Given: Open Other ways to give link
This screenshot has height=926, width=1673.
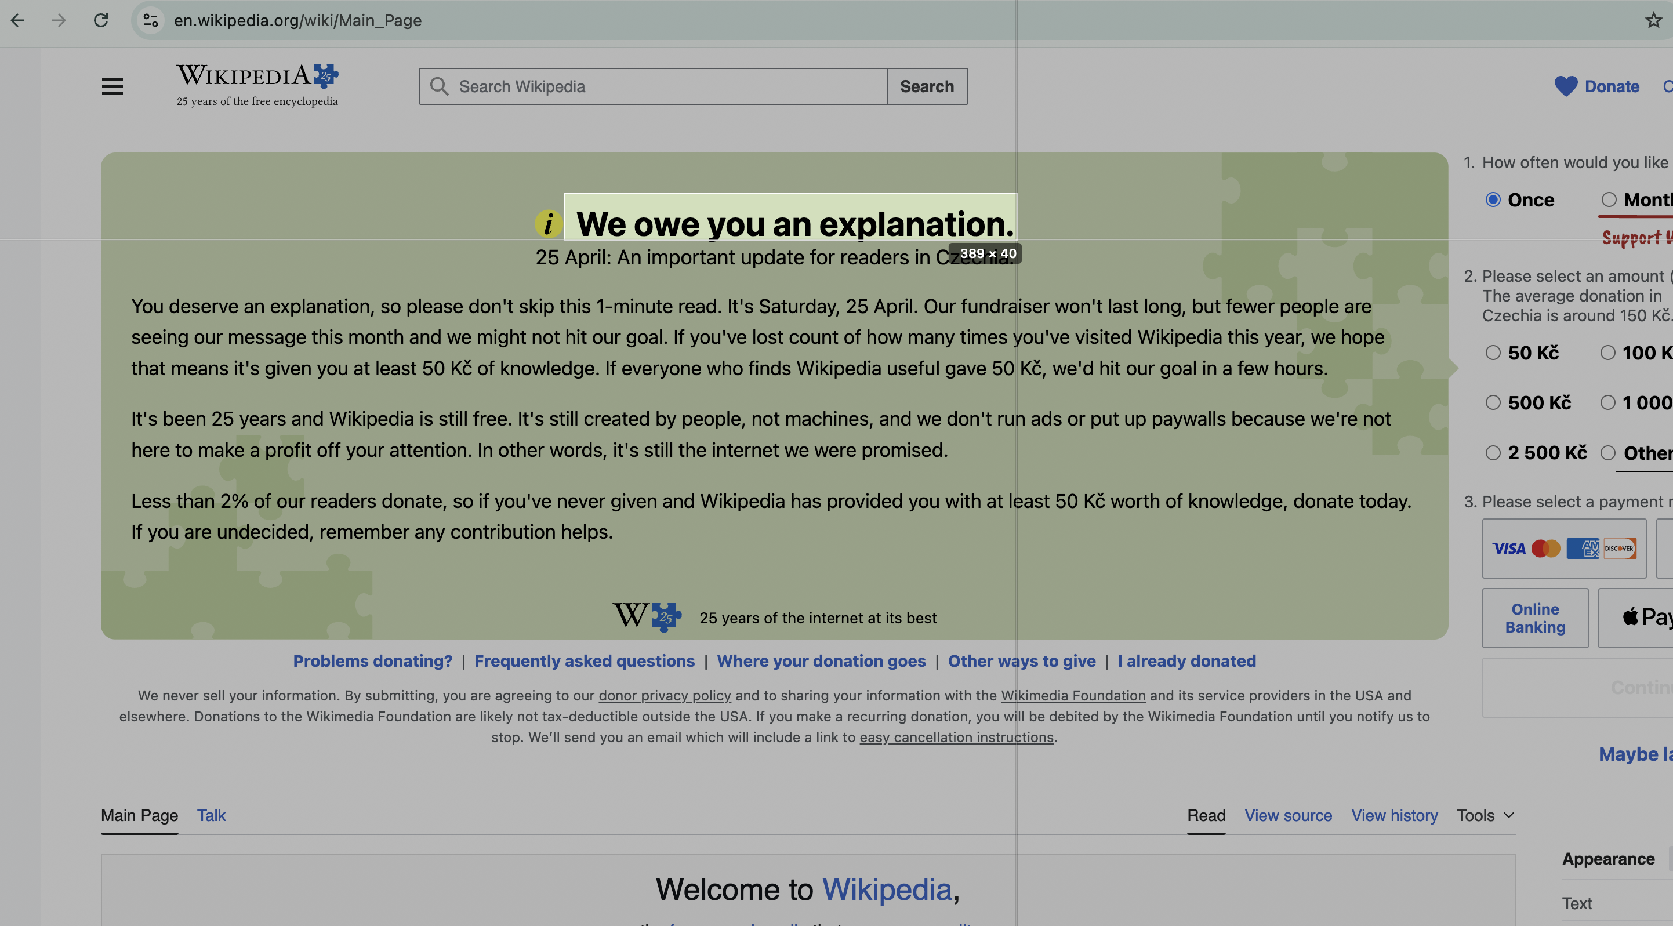Looking at the screenshot, I should (1022, 661).
